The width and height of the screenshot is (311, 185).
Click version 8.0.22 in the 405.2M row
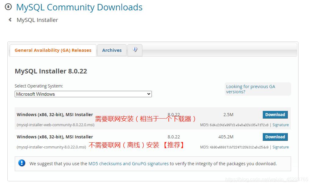coord(173,137)
